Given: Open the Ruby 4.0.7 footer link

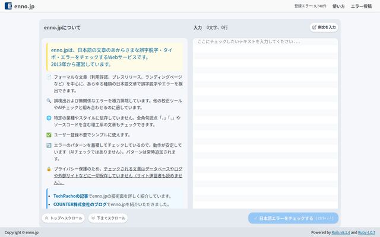Looking at the screenshot, I should pyautogui.click(x=366, y=232).
